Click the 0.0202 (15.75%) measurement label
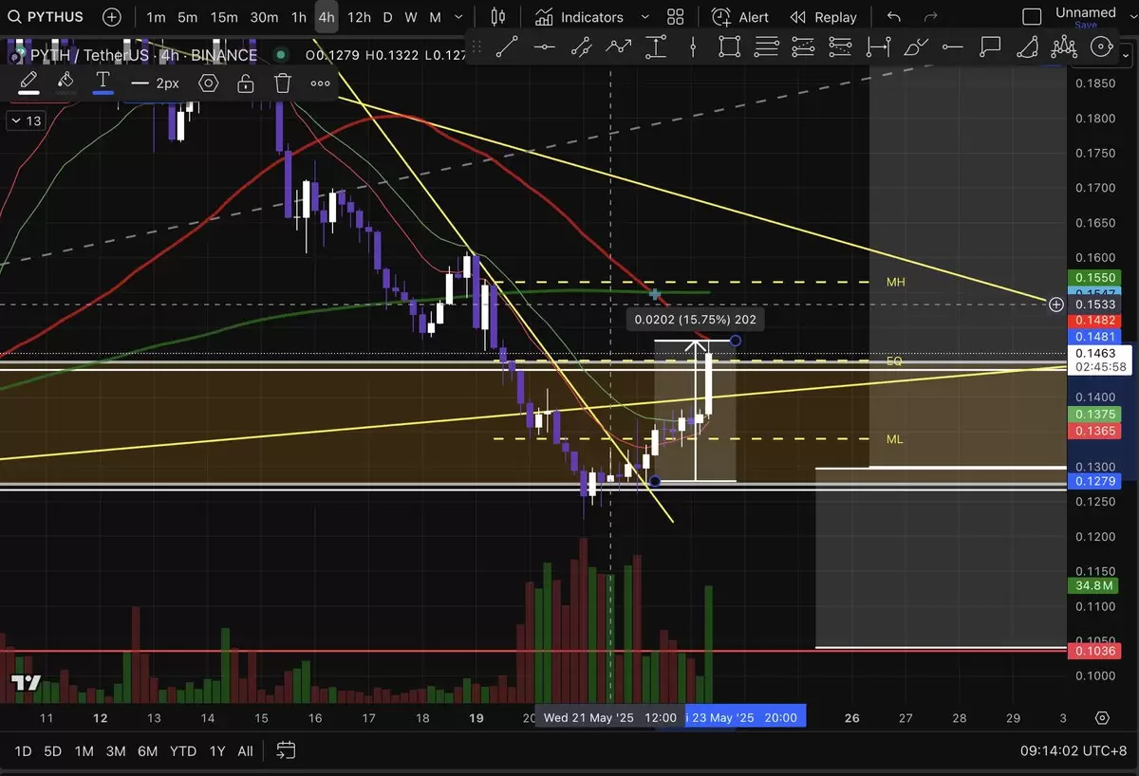This screenshot has height=776, width=1139. tap(696, 320)
